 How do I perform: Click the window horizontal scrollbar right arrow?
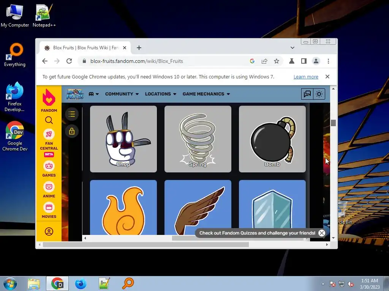pos(327,244)
